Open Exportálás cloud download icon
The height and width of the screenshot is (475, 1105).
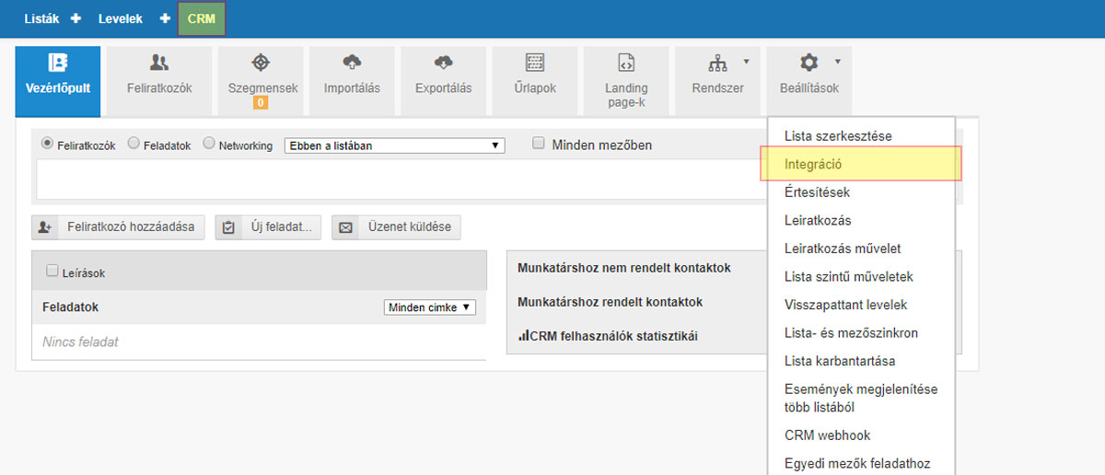tap(443, 64)
